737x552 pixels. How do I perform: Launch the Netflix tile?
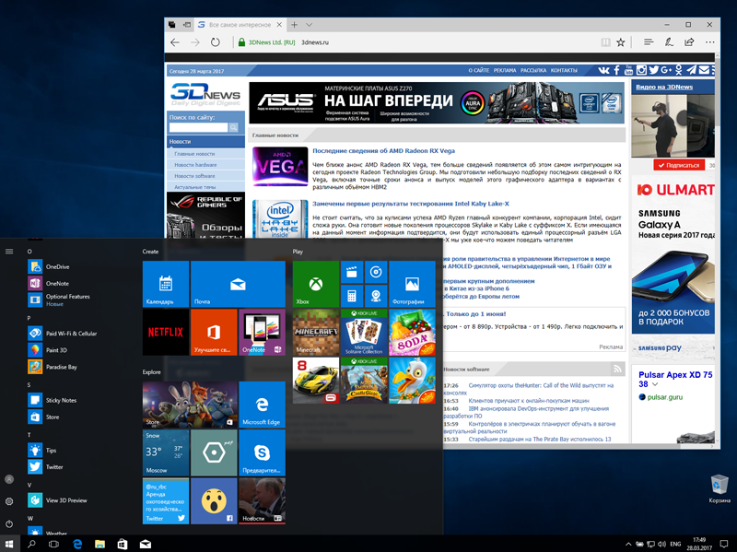click(x=166, y=332)
